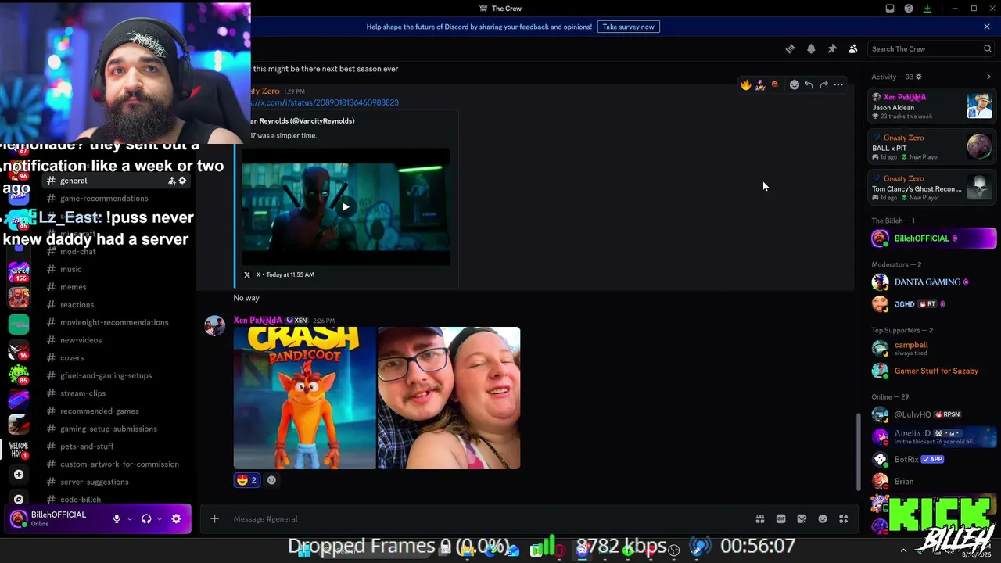
Task: Open the music channel
Action: (116, 270)
